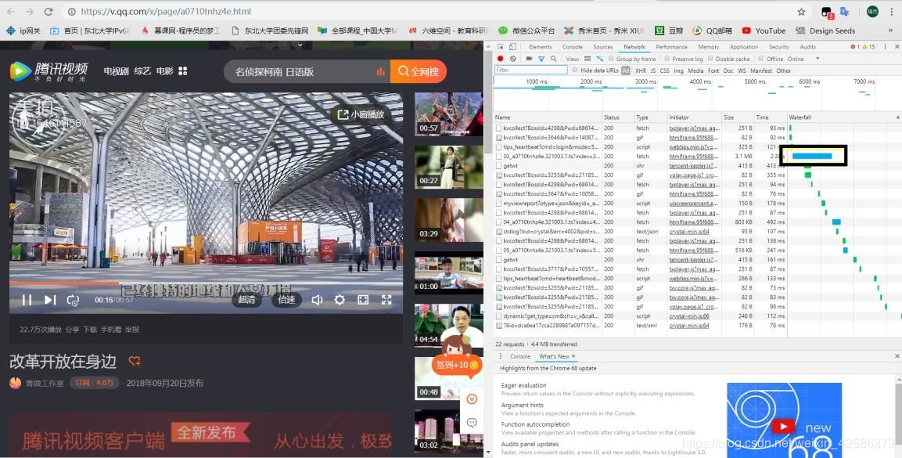902x458 pixels.
Task: Click the DevTools inspect element icon
Action: pos(500,47)
